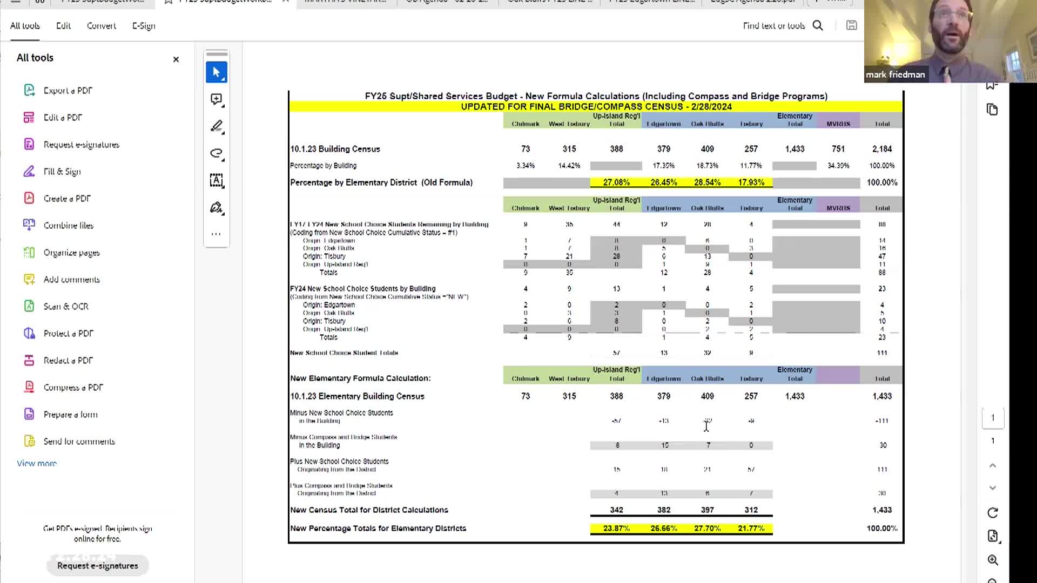
Task: Pick the highlighter pen tool
Action: pos(217,126)
